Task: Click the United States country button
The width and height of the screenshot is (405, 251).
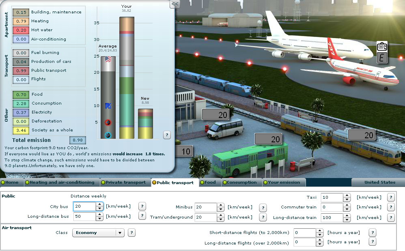Action: (379, 182)
